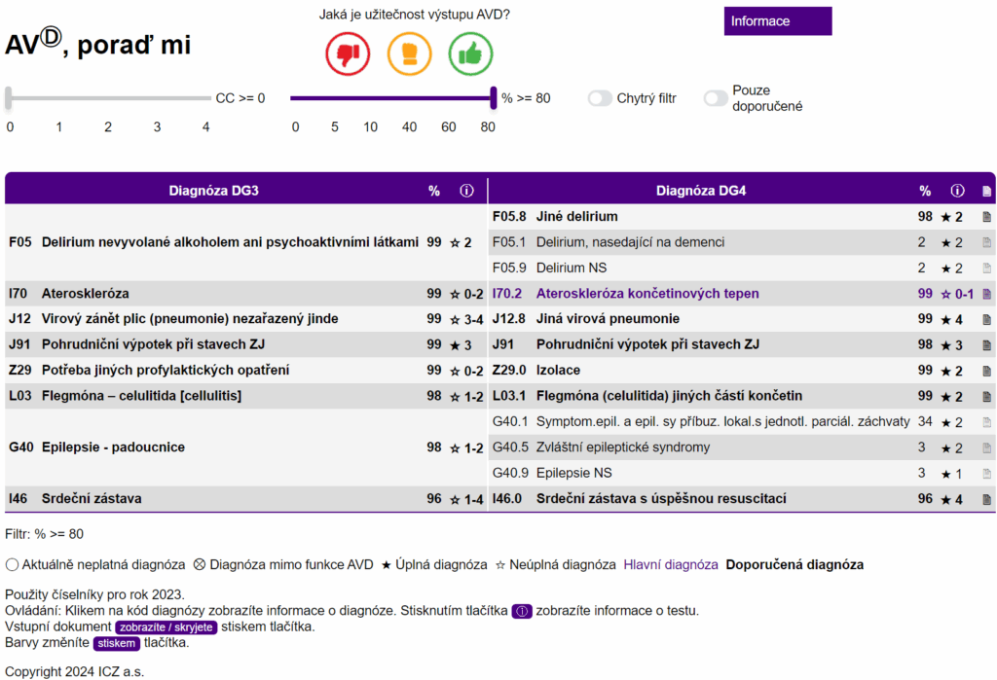Open diagnosis code G40.9
This screenshot has height=680, width=997.
[x=510, y=474]
